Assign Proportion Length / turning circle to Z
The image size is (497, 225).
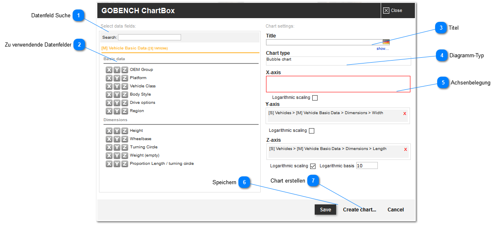point(125,164)
